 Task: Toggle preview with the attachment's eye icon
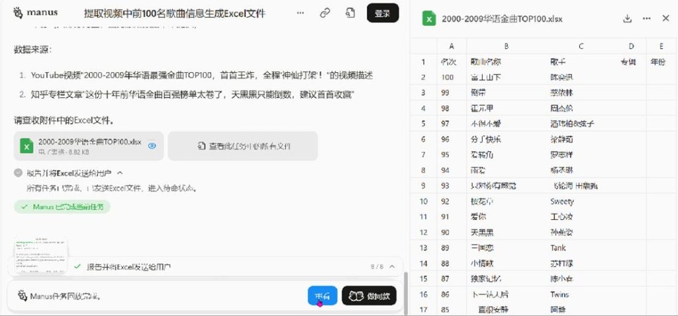152,146
